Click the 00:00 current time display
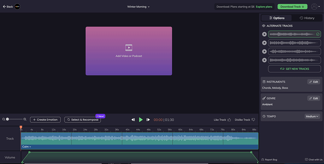This screenshot has width=324, height=164. tap(158, 120)
